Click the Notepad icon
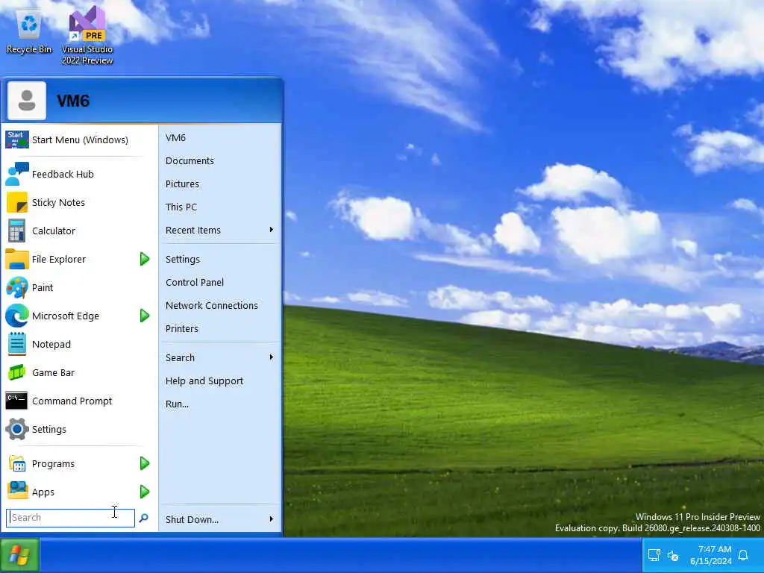Screen dimensions: 764x573 [17, 343]
